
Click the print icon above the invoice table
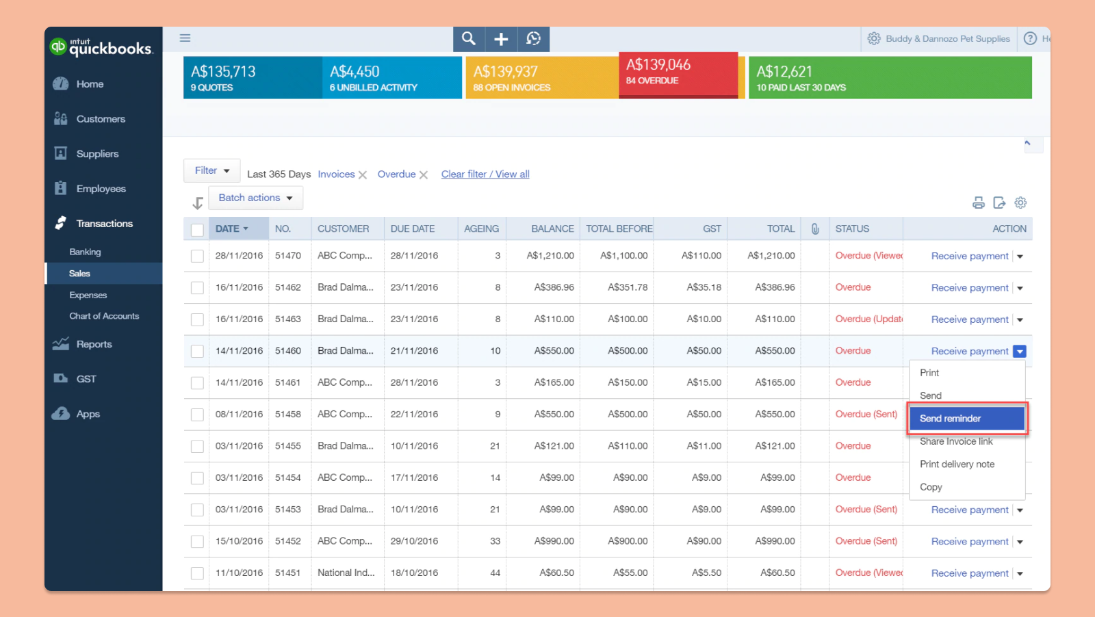pyautogui.click(x=979, y=202)
